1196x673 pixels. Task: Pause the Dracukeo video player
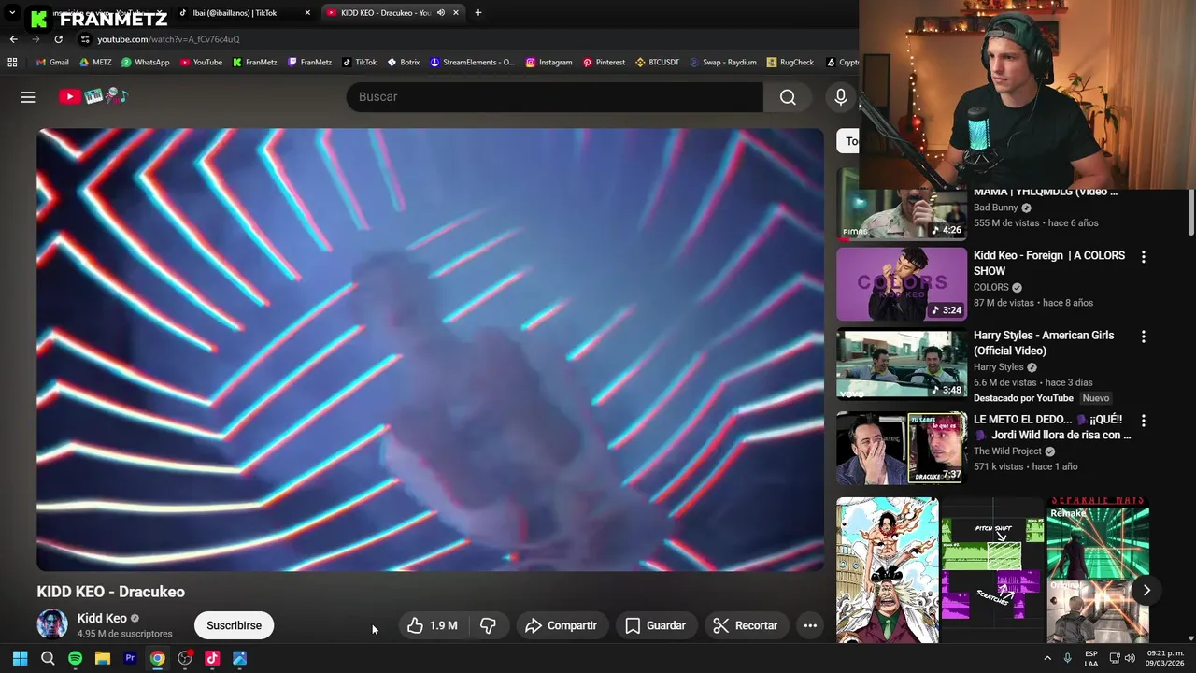[x=430, y=350]
